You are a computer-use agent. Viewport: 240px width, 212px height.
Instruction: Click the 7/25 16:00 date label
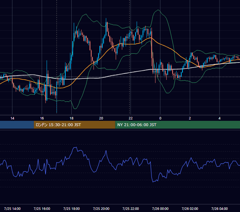tap(42, 208)
